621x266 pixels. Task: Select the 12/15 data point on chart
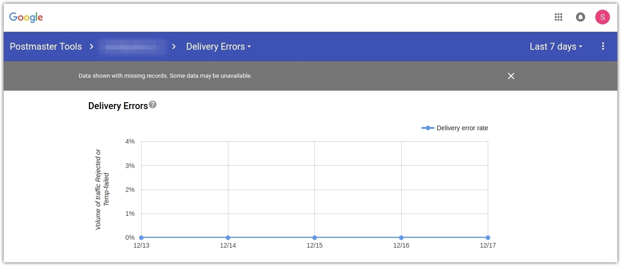[314, 237]
